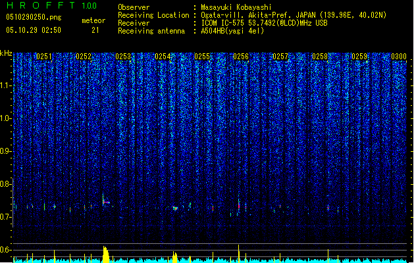
Task: Click the 0300 time marker
Action: (x=399, y=57)
